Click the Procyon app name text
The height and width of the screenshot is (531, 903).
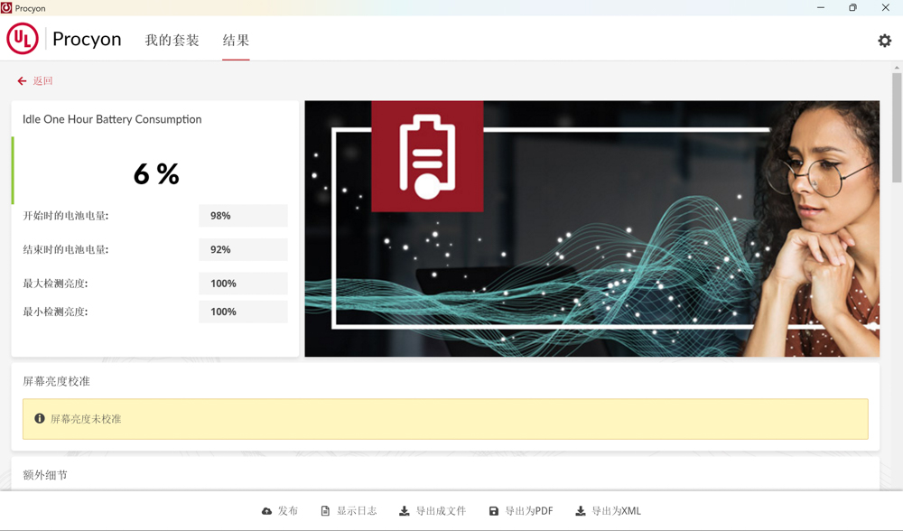pos(87,39)
